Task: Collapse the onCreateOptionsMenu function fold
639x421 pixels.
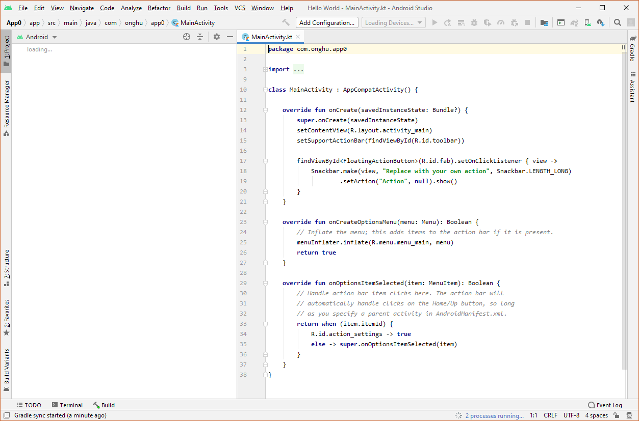Action: (265, 222)
